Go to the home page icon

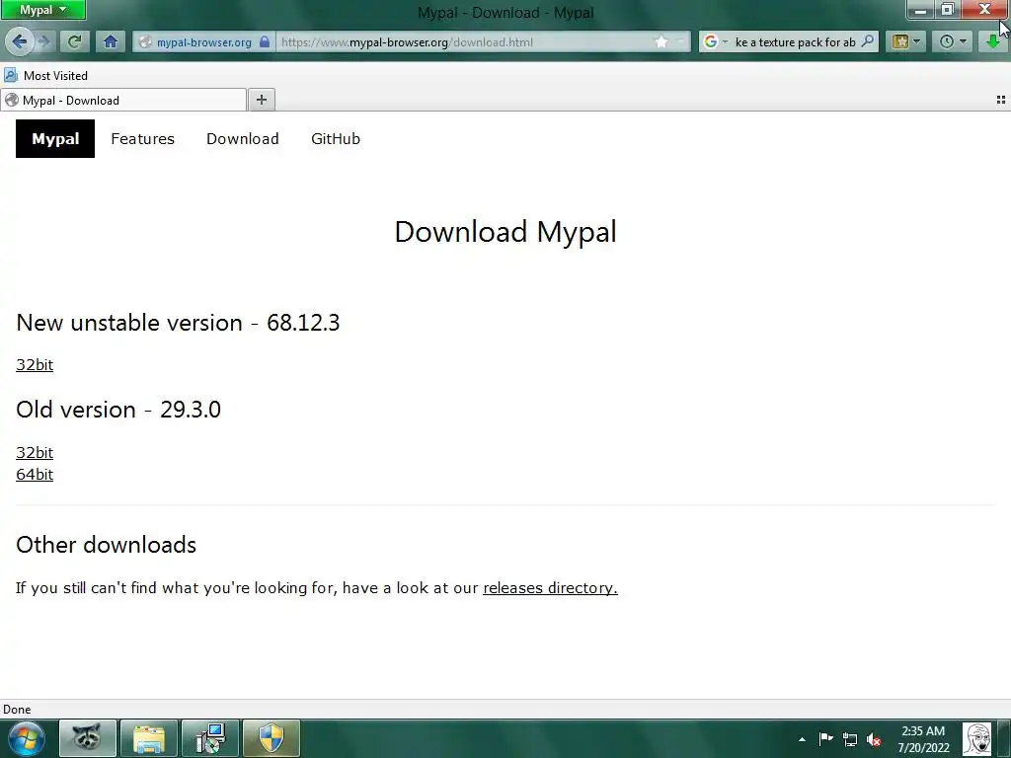pyautogui.click(x=111, y=41)
